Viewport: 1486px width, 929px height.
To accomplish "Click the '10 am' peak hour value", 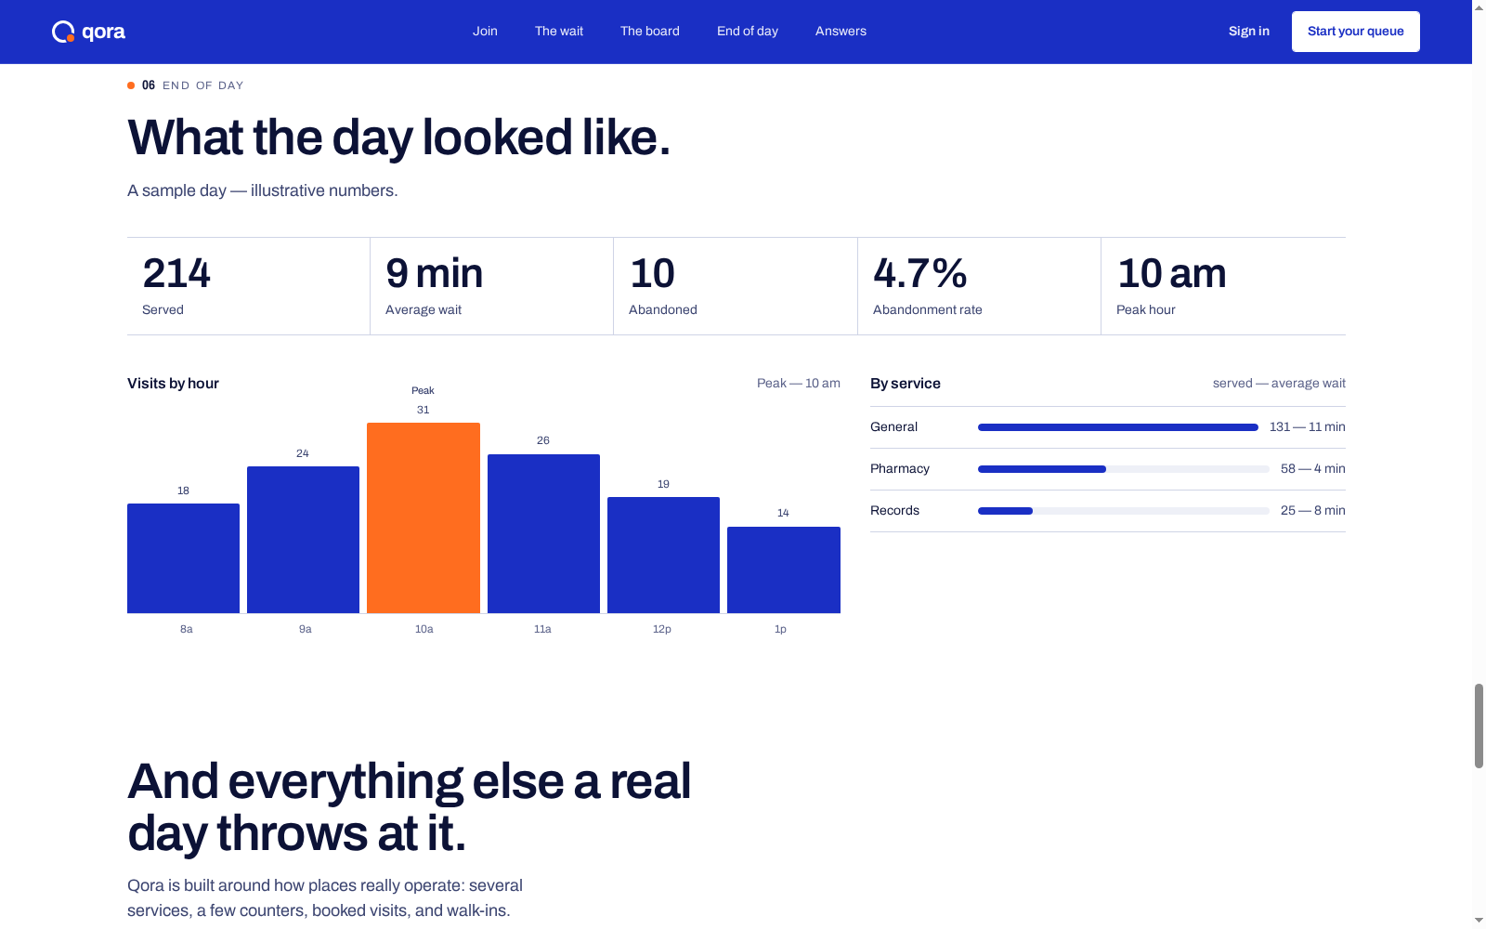I will (1171, 273).
